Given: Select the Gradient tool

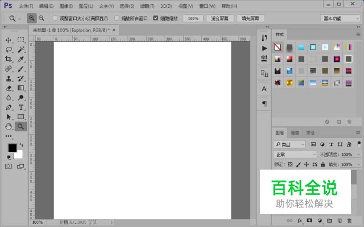Looking at the screenshot, I should (21, 88).
